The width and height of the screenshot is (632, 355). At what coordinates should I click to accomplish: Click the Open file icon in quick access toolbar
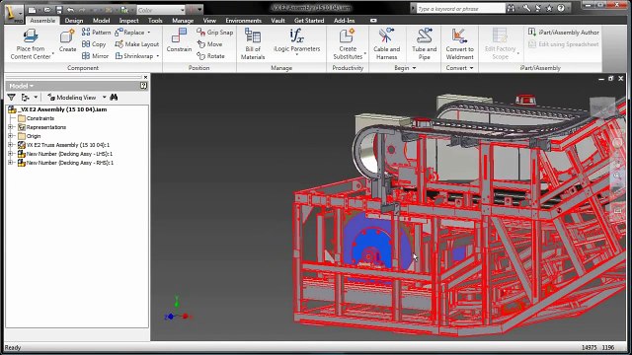tap(46, 9)
